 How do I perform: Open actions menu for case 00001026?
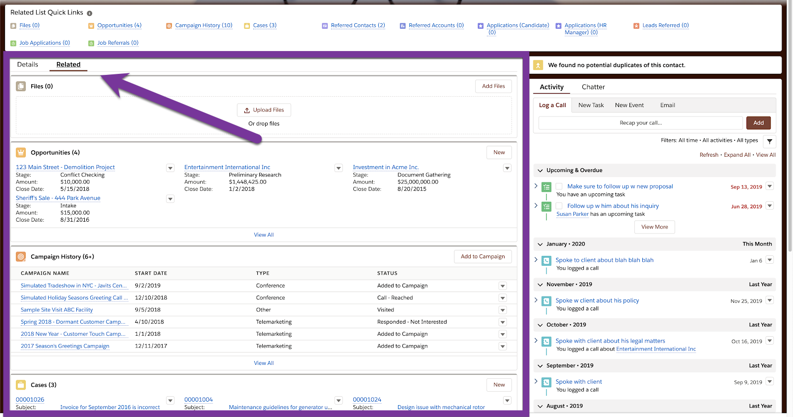point(170,400)
